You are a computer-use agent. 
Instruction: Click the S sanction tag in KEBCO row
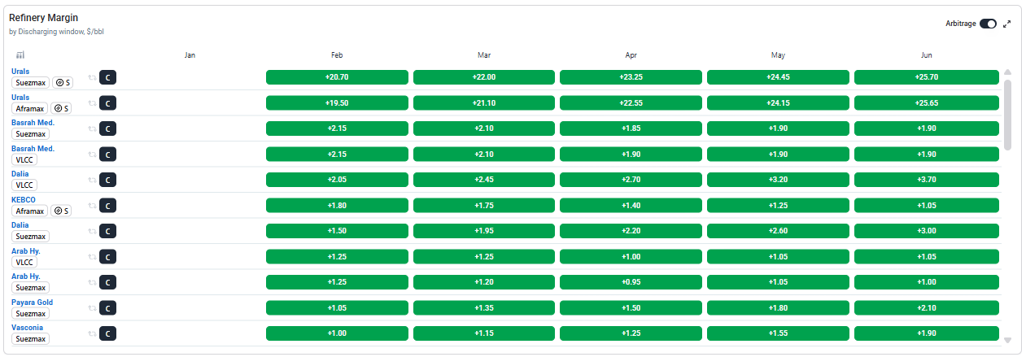62,211
